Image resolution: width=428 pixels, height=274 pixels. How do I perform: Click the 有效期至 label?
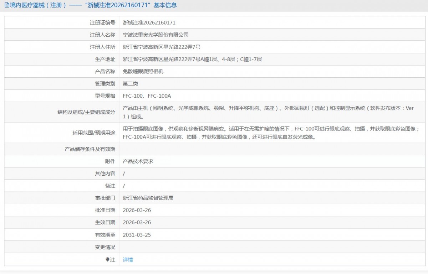[x=105, y=235]
